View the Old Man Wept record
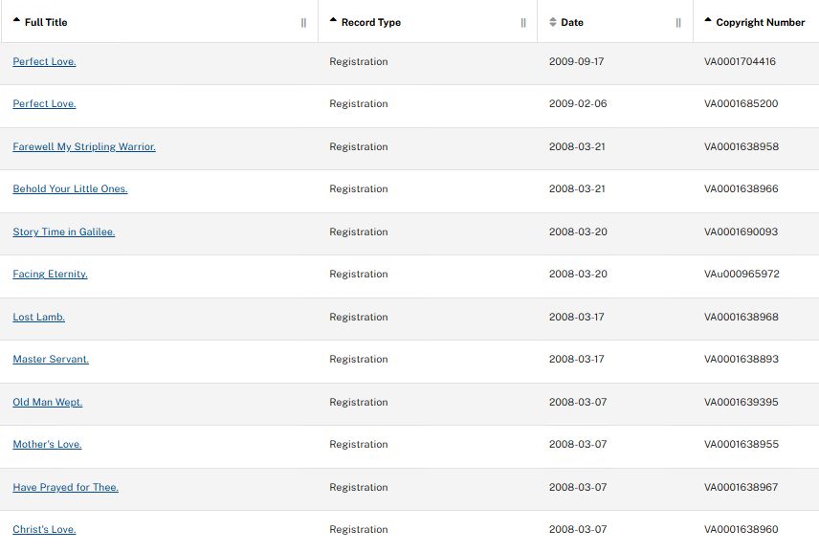This screenshot has height=551, width=819. coord(48,403)
